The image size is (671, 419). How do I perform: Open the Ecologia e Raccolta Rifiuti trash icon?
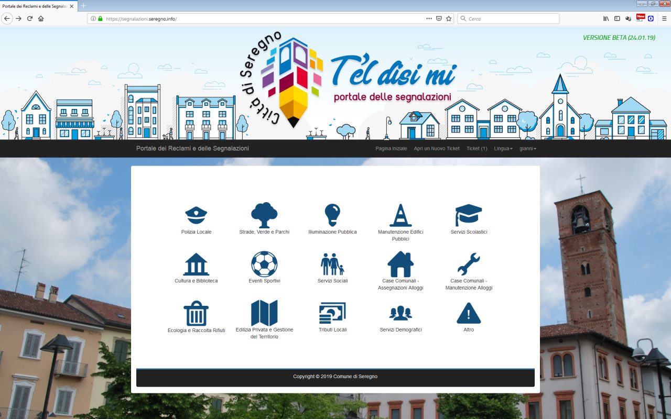(196, 313)
